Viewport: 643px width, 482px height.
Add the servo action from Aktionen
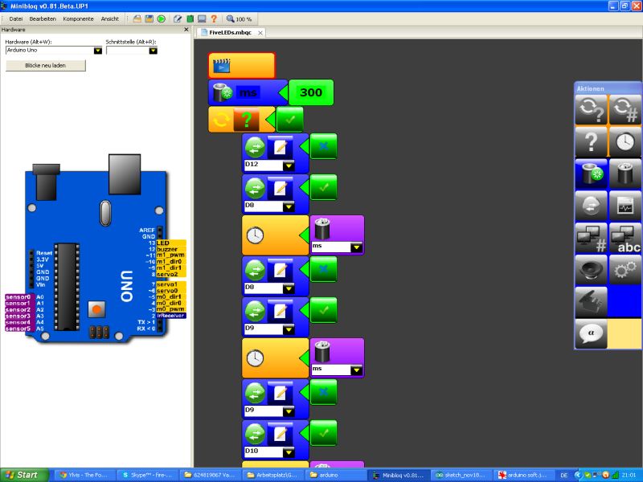click(591, 302)
